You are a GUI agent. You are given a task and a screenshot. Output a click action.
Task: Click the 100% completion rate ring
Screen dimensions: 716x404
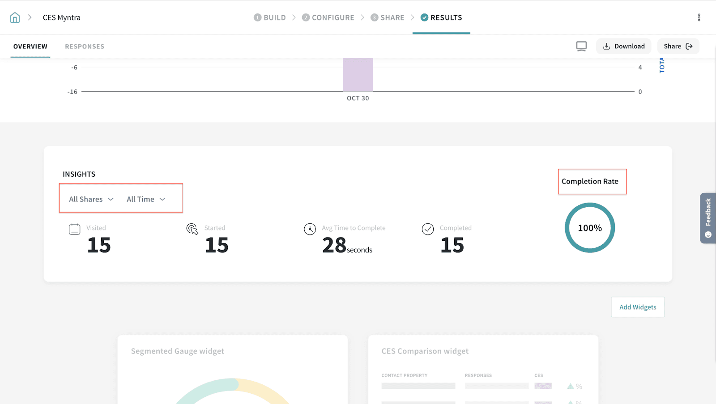pos(590,228)
